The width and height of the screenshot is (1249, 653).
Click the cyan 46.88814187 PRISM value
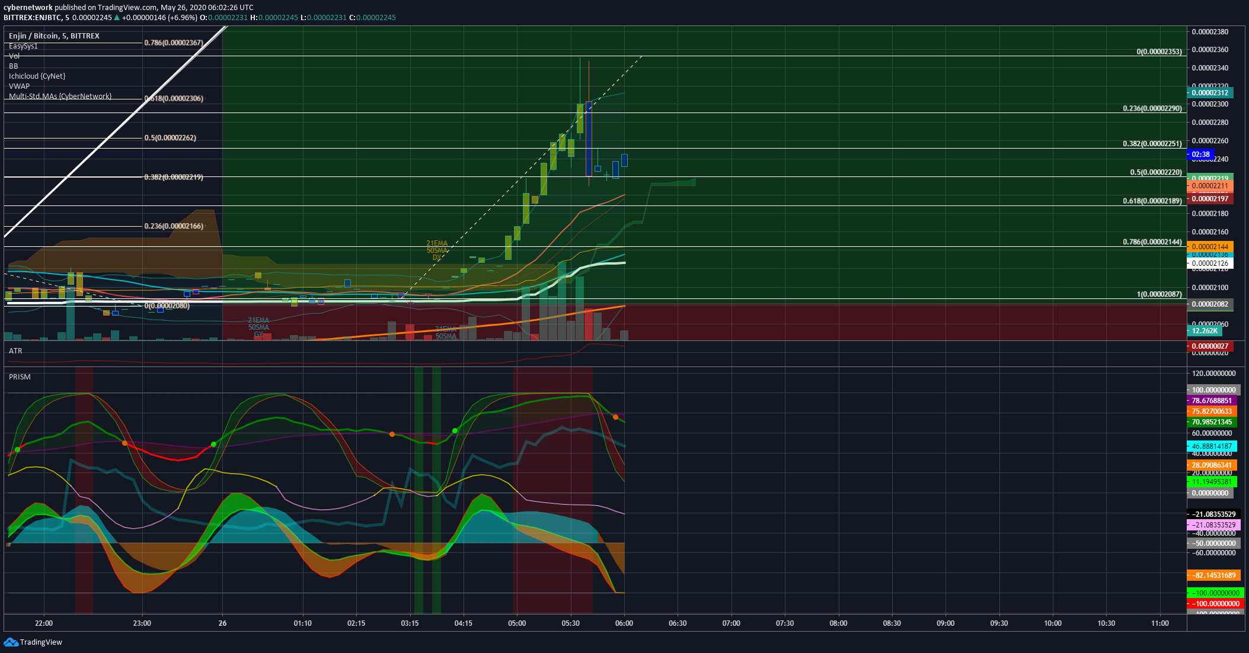click(1212, 446)
